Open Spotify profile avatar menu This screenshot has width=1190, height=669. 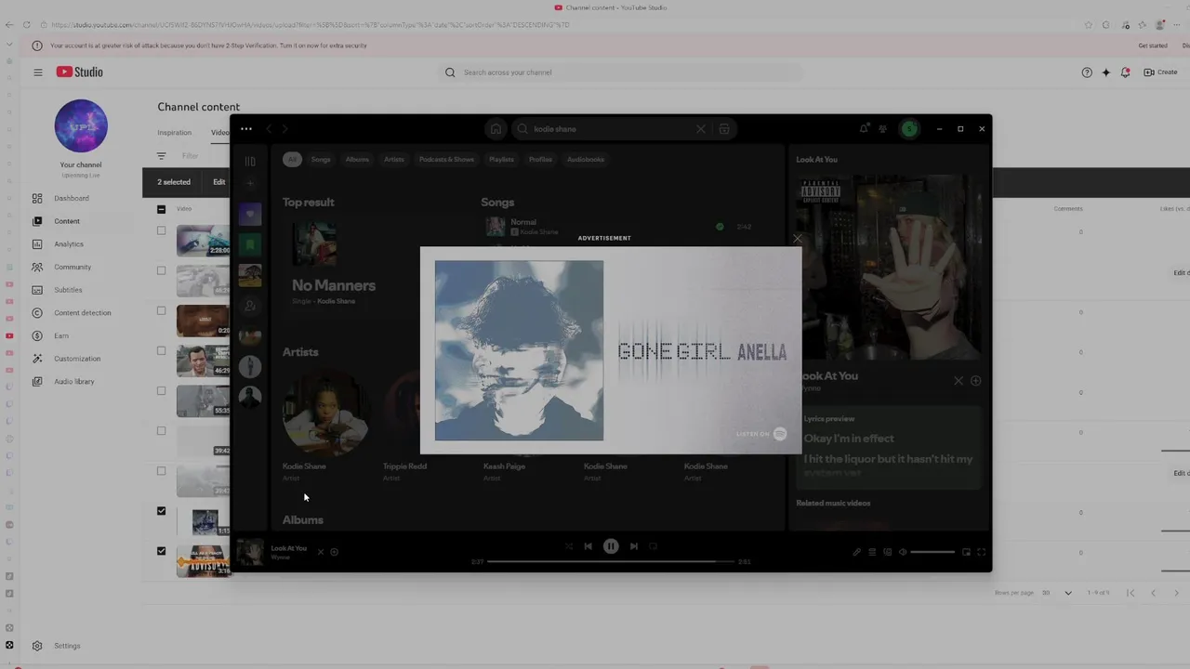coord(909,129)
